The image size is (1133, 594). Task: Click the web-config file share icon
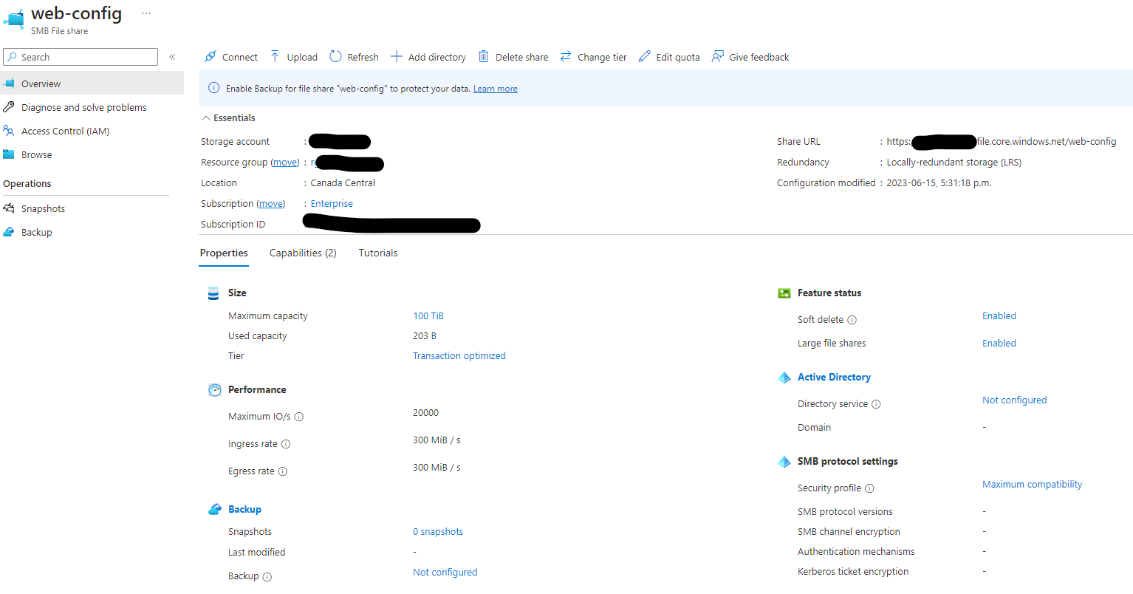click(13, 18)
